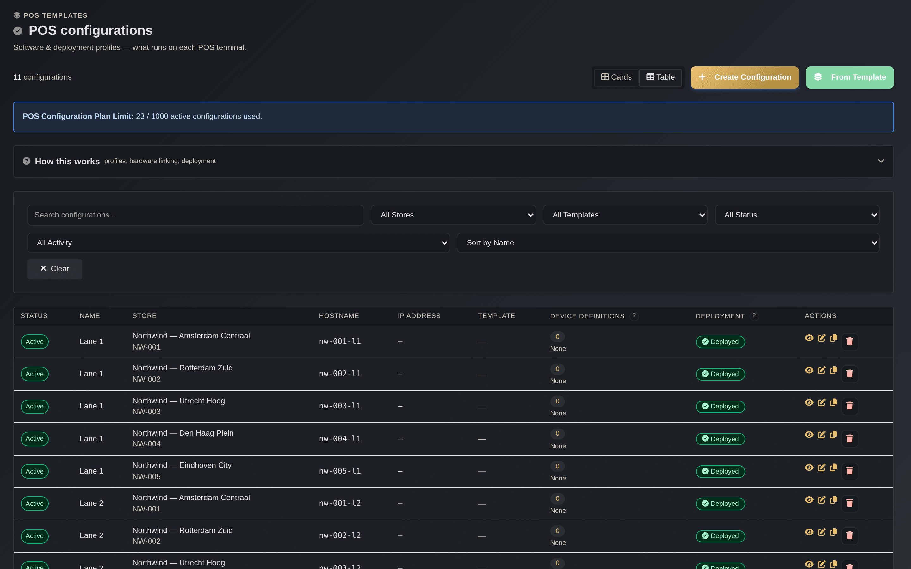Edit the nw-004-l1 configuration
Screen dimensions: 911x569
821,435
